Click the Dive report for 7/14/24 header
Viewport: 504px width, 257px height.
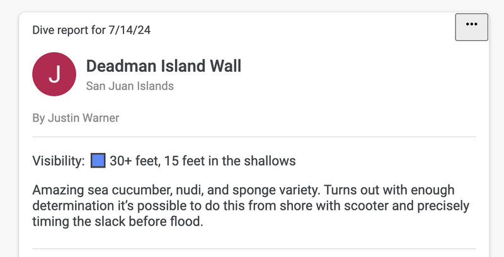[91, 30]
